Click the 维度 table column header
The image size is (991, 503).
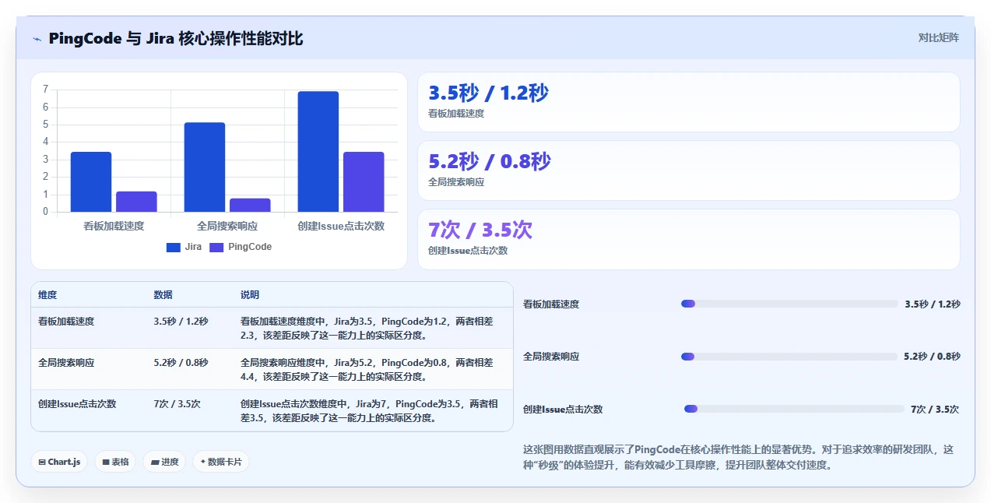pos(47,295)
